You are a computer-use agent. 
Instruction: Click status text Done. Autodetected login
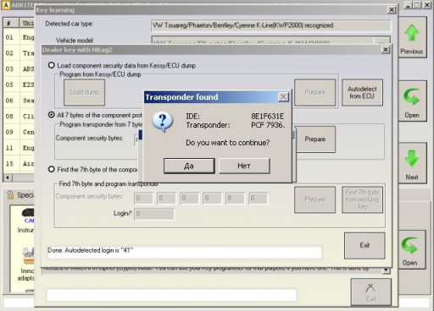pyautogui.click(x=91, y=250)
